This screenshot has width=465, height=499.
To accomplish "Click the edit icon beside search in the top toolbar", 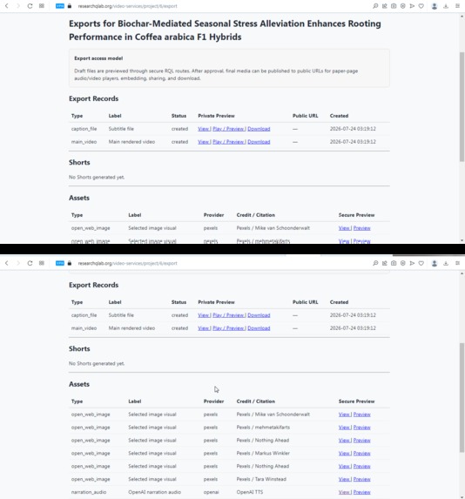I will click(385, 6).
